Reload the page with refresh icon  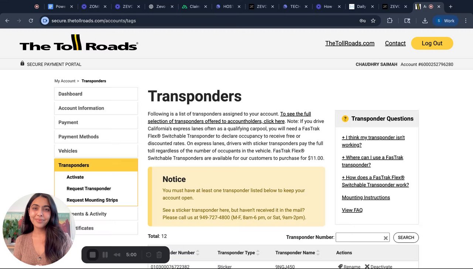(31, 21)
